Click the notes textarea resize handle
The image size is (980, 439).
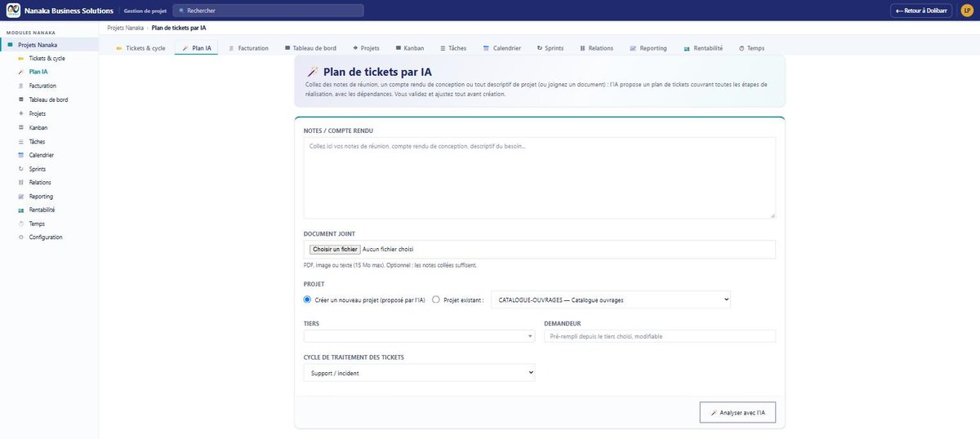pos(772,215)
